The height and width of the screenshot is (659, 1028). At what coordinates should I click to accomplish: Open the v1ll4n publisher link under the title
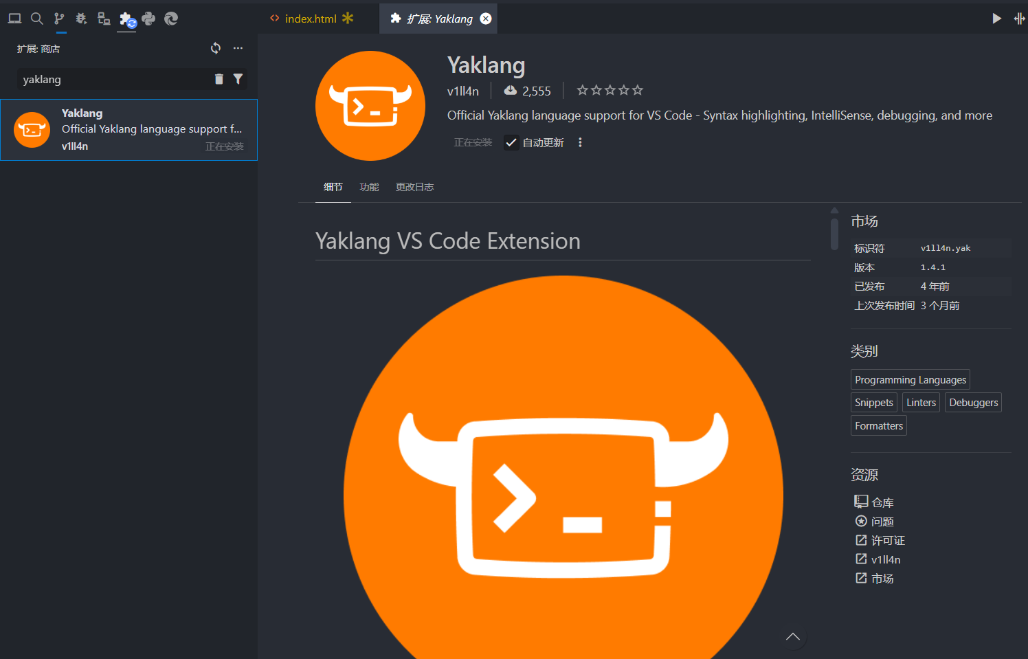coord(463,91)
